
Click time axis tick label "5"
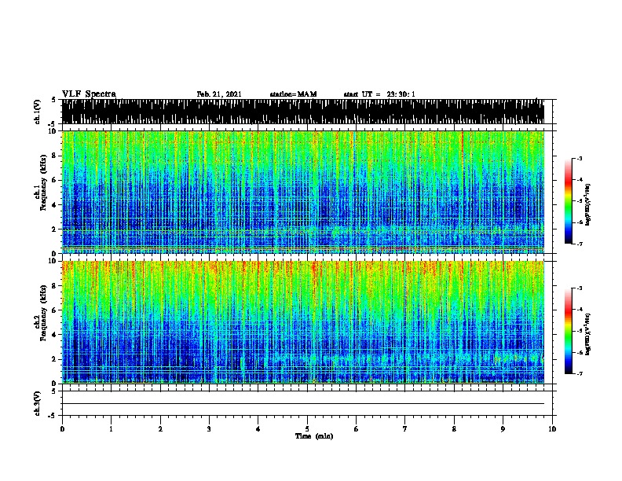pos(307,429)
